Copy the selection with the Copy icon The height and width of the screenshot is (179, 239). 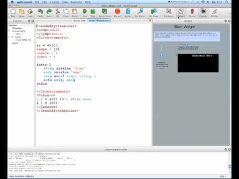[66, 13]
